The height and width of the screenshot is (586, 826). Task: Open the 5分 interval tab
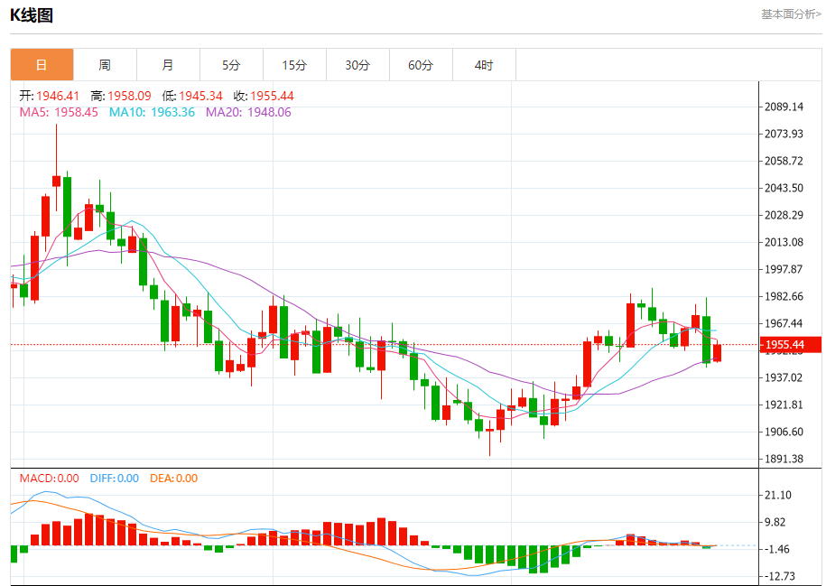[x=232, y=65]
